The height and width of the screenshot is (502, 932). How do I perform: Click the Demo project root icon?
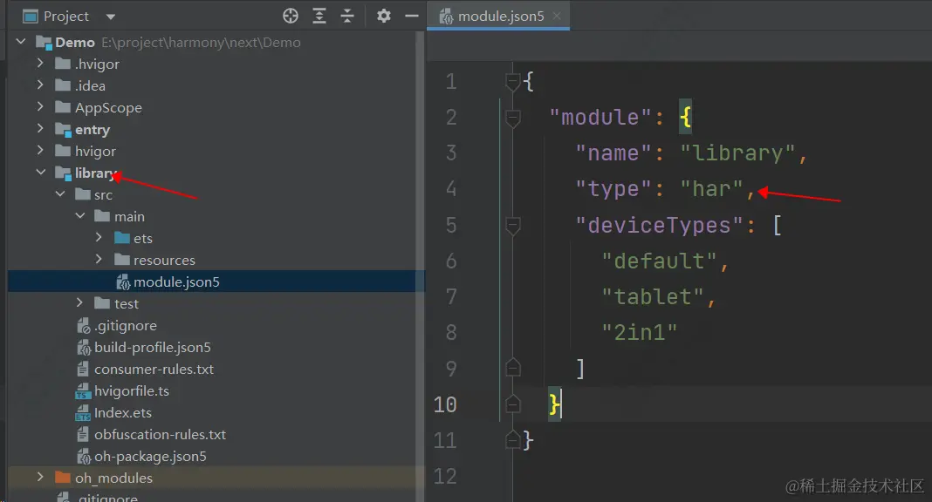point(44,42)
